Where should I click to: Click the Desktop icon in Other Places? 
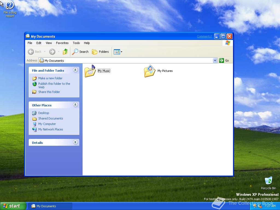(x=34, y=113)
